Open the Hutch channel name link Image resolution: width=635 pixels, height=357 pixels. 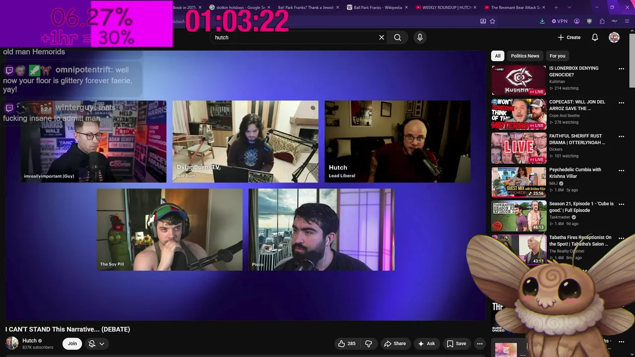coord(30,341)
